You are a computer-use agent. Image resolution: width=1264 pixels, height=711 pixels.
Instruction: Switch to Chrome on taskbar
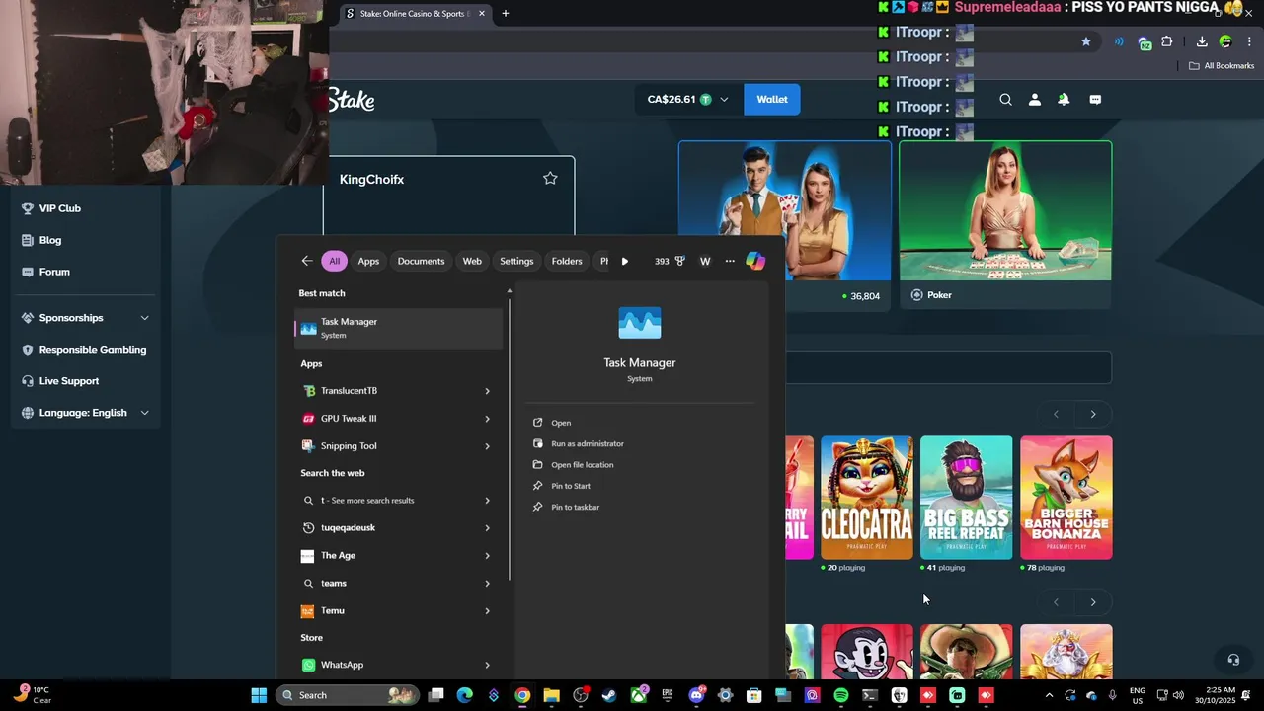[x=522, y=695]
